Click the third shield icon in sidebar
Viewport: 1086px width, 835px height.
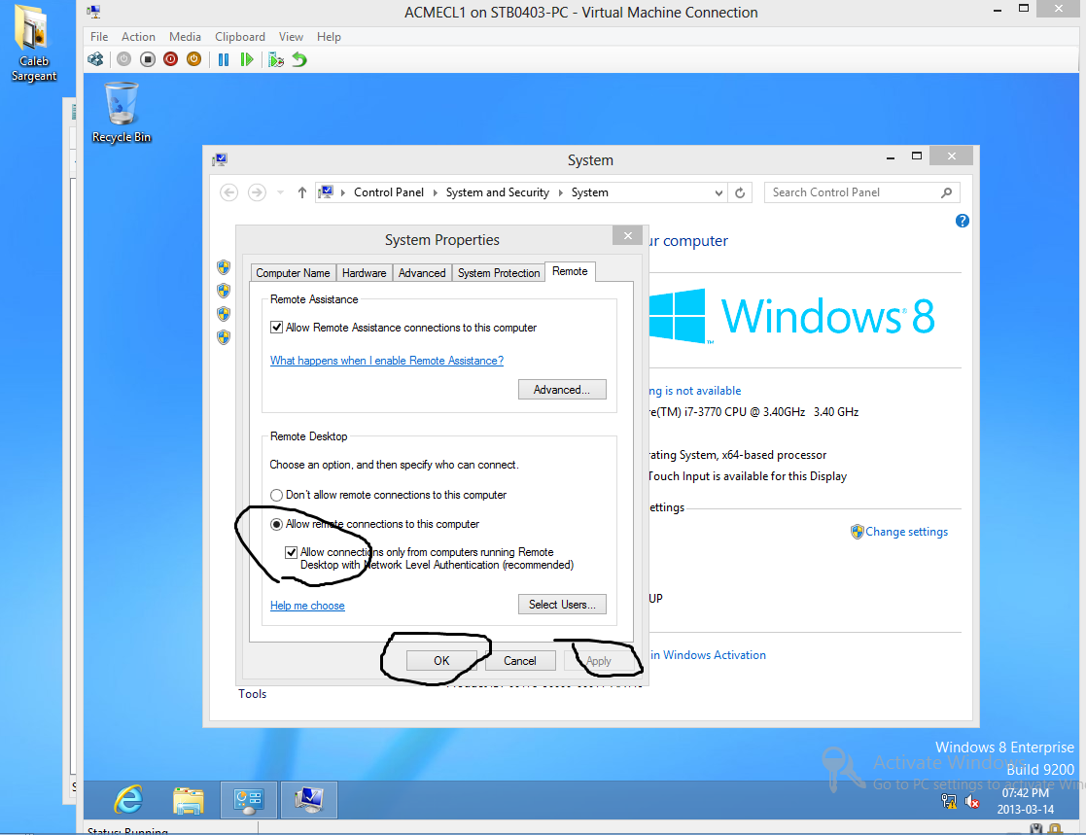pyautogui.click(x=223, y=314)
